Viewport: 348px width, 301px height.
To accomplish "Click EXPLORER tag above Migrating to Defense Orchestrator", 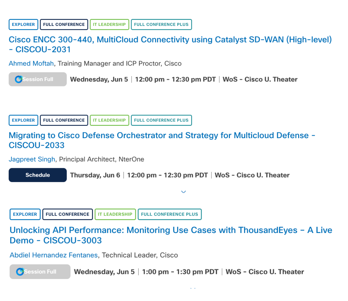I will pos(23,120).
